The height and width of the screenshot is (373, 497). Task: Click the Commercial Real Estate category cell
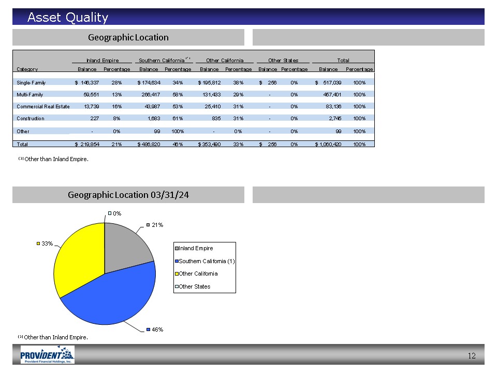click(43, 107)
